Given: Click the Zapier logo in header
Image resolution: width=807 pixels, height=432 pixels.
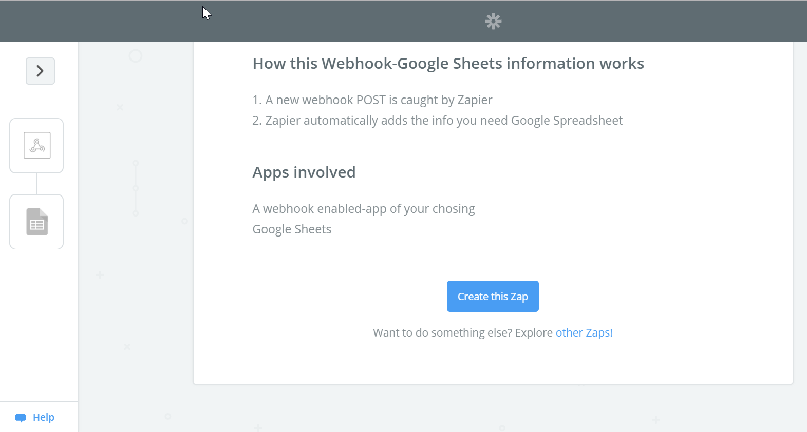Looking at the screenshot, I should (x=493, y=21).
